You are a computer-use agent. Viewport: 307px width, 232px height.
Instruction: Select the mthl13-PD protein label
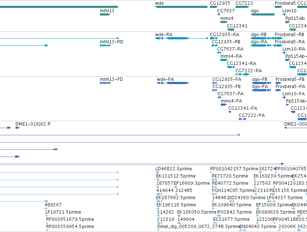point(111,79)
